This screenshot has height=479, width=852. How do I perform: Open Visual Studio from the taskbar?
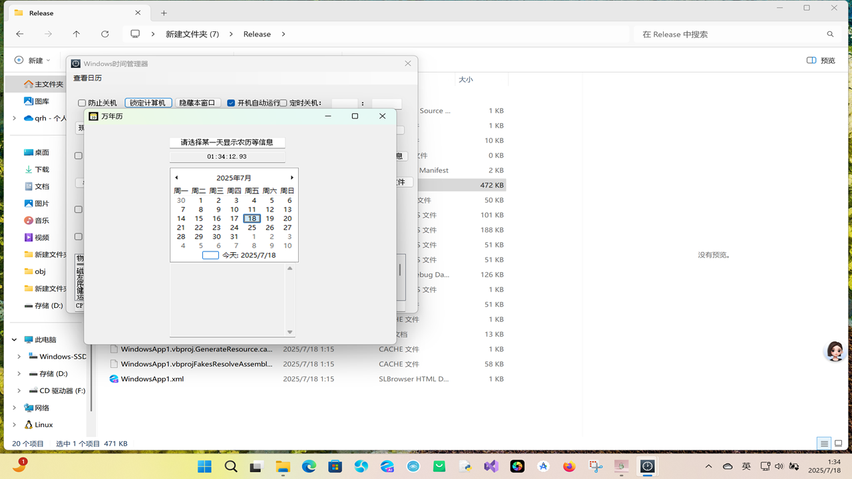(x=491, y=466)
